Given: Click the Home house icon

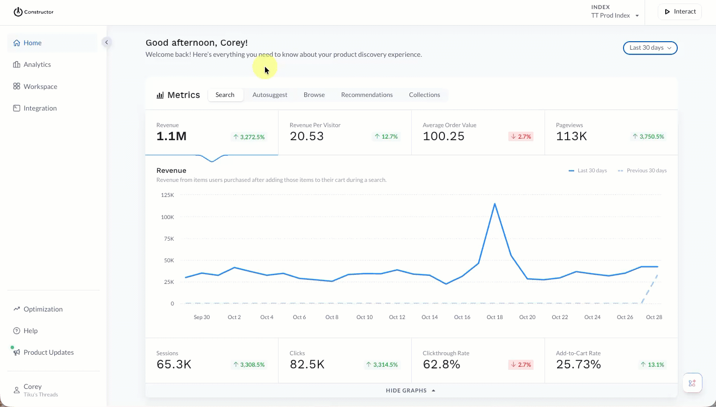Looking at the screenshot, I should (17, 43).
